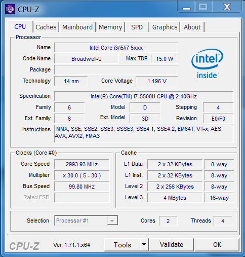Click the Validate button
This screenshot has height=257, width=245.
[172, 245]
